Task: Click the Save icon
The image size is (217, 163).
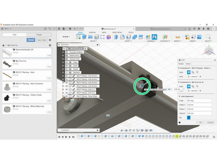Action: [70, 29]
